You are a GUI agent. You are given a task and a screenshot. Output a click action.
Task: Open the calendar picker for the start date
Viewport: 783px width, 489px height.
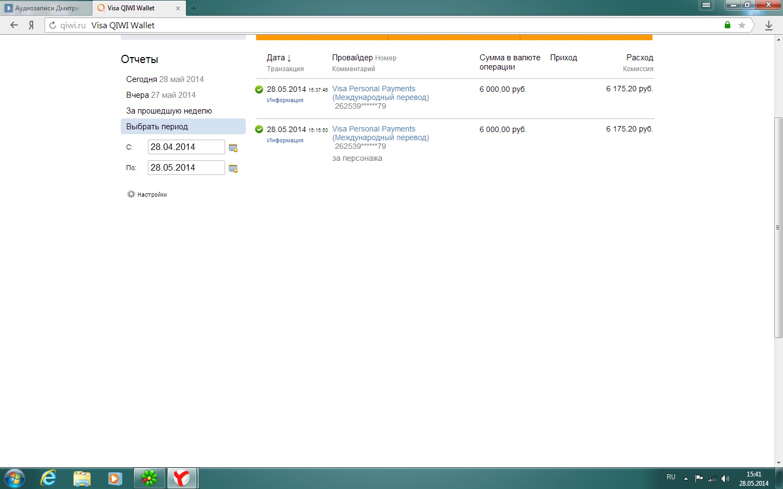click(233, 148)
